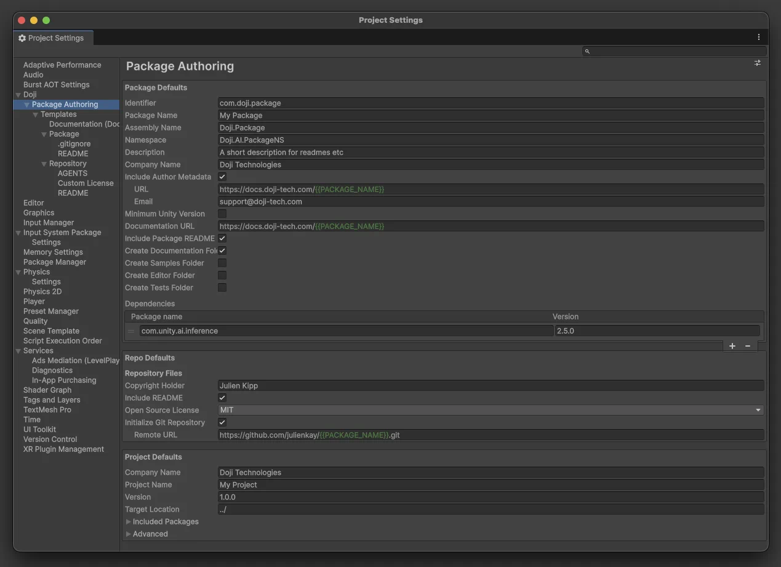Click the search magnifier icon
This screenshot has height=567, width=781.
click(587, 51)
